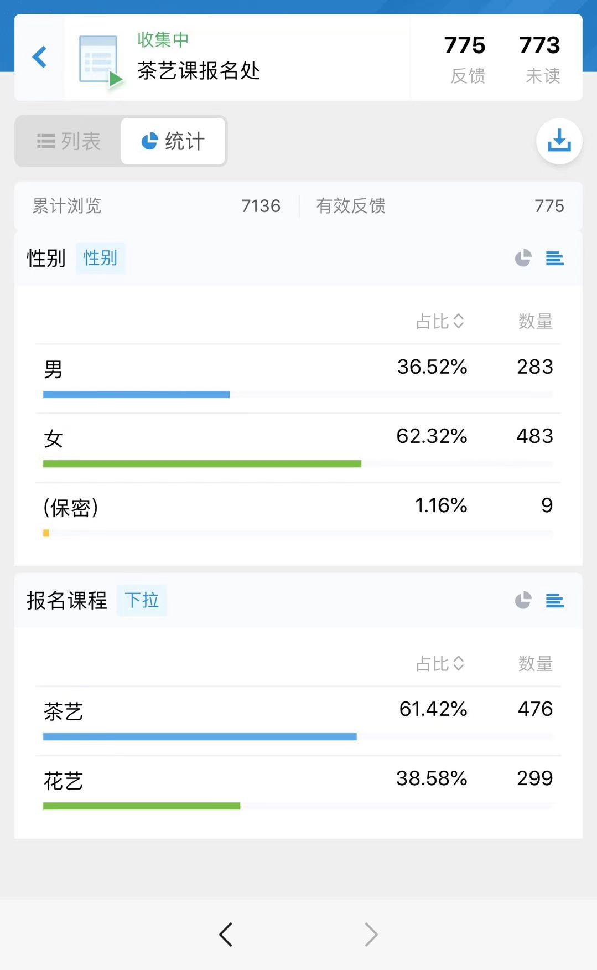Screen dimensions: 597x970
Task: Go back with bottom navigation left arrow
Action: pos(226,935)
